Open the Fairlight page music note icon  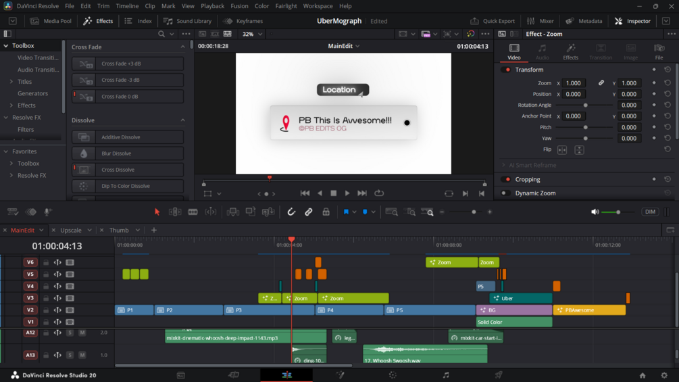pyautogui.click(x=446, y=375)
